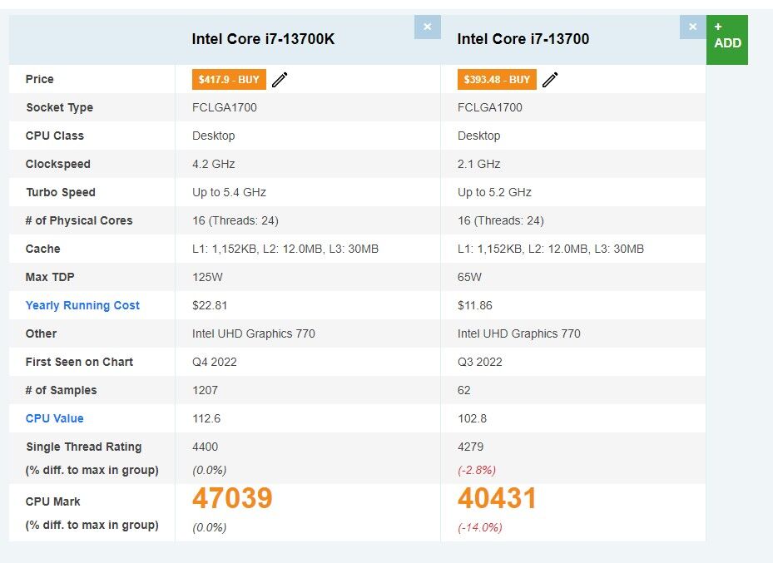The height and width of the screenshot is (563, 773).
Task: Click the Q3 2022 first seen value
Action: click(x=479, y=362)
